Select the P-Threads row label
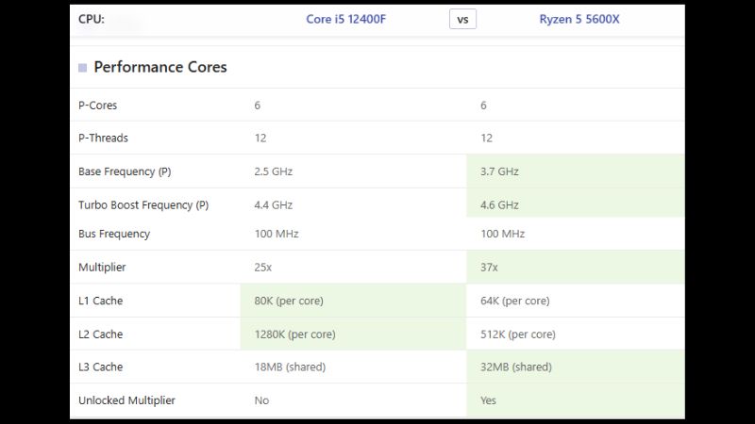 pyautogui.click(x=103, y=138)
